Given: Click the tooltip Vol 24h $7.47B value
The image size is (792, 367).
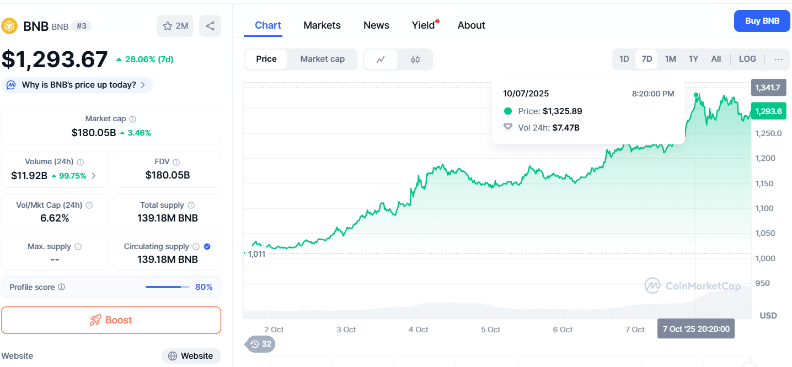Looking at the screenshot, I should point(566,128).
